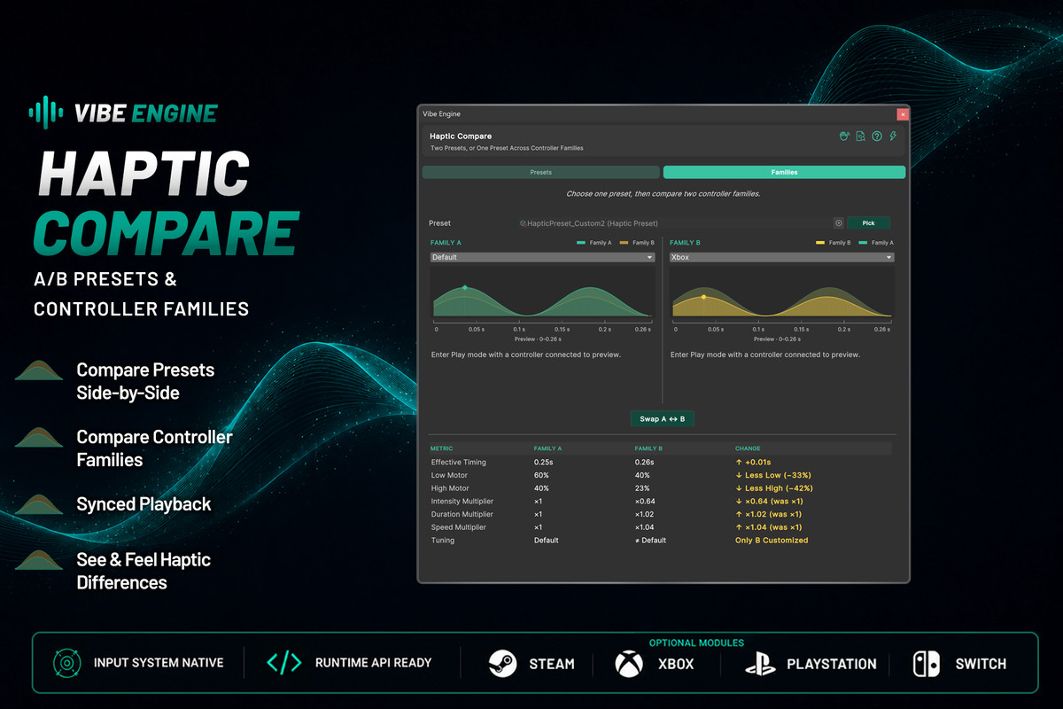Open the Family A Default dropdown

tap(542, 257)
